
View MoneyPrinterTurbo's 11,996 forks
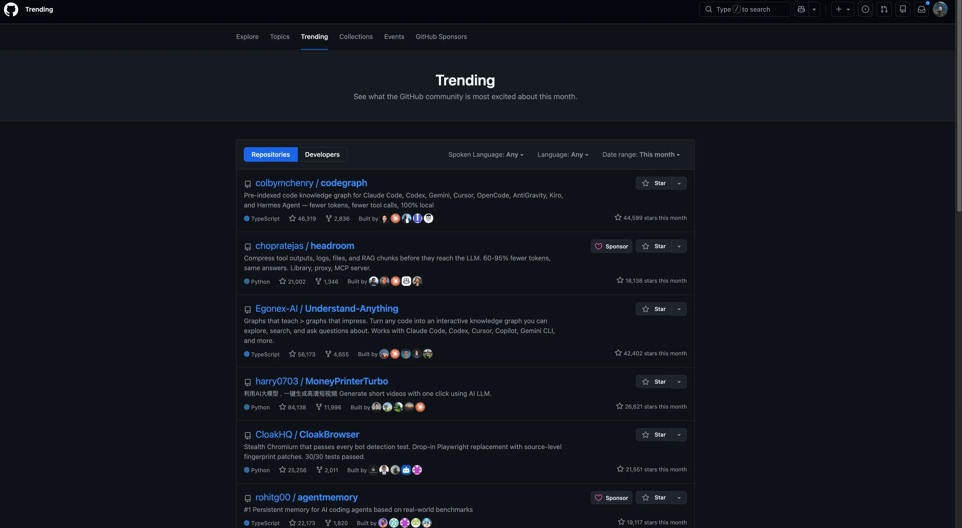click(329, 407)
